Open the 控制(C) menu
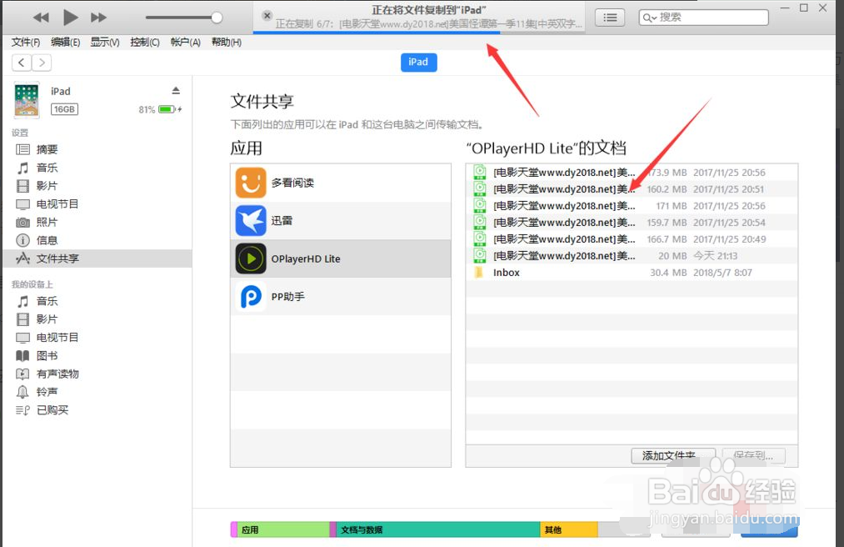This screenshot has height=547, width=844. coord(145,42)
